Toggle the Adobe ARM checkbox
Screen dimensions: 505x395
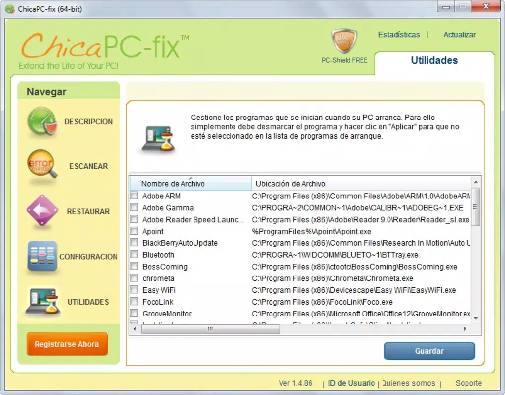(x=134, y=196)
